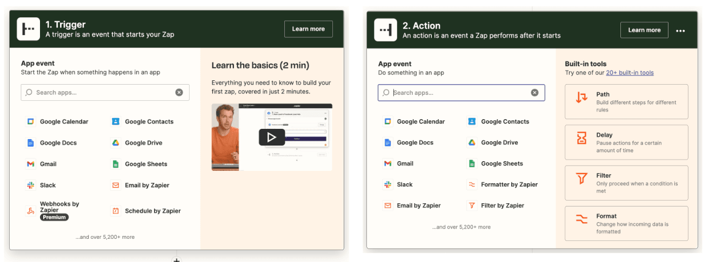Clear the Action app search field
The width and height of the screenshot is (709, 262).
534,93
